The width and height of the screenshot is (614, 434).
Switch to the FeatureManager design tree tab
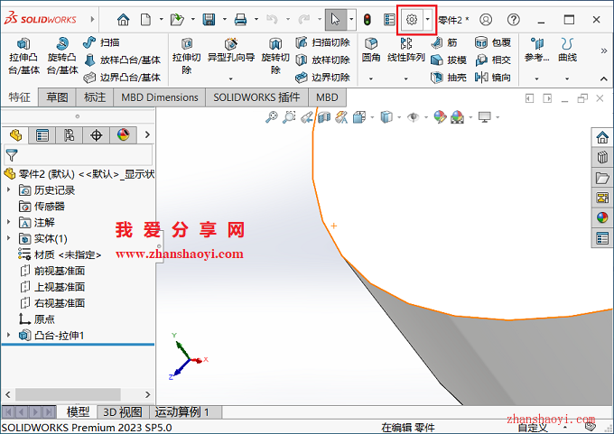[15, 135]
